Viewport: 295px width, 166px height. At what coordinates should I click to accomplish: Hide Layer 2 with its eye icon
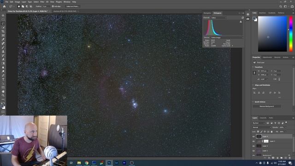(x=254, y=146)
